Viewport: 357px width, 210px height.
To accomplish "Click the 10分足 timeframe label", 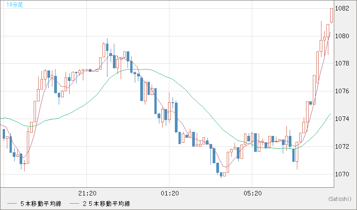I will pos(15,5).
